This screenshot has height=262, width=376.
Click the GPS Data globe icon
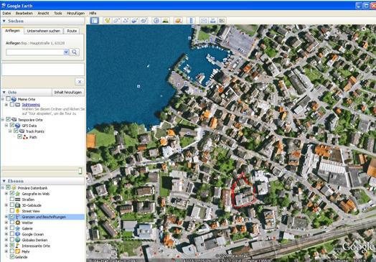(x=18, y=126)
